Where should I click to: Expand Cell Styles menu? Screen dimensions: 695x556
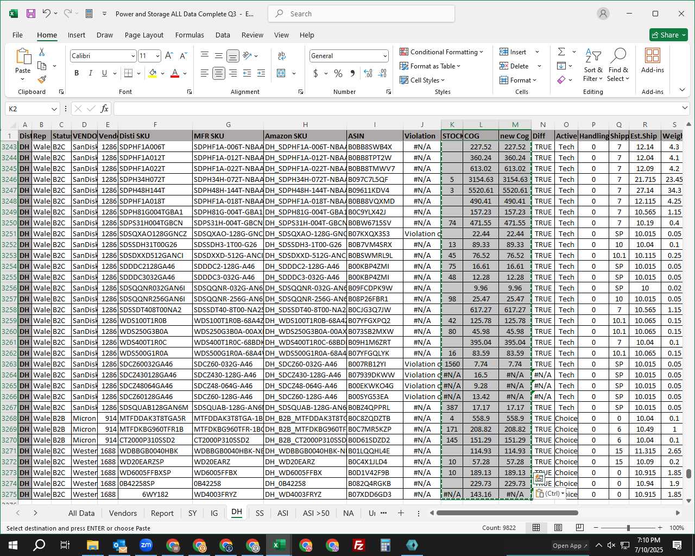coord(422,80)
